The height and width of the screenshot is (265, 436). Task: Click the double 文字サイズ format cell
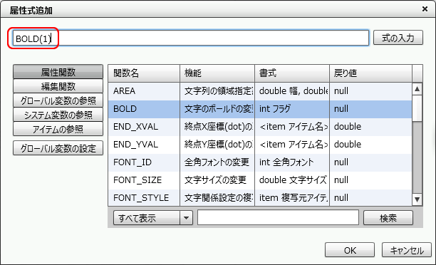[292, 180]
